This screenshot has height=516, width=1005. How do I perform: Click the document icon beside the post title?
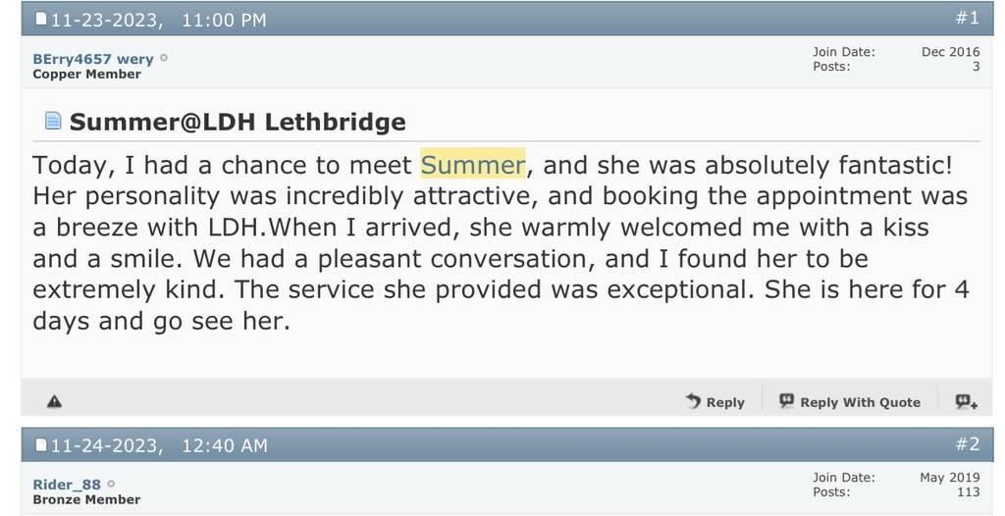point(53,122)
